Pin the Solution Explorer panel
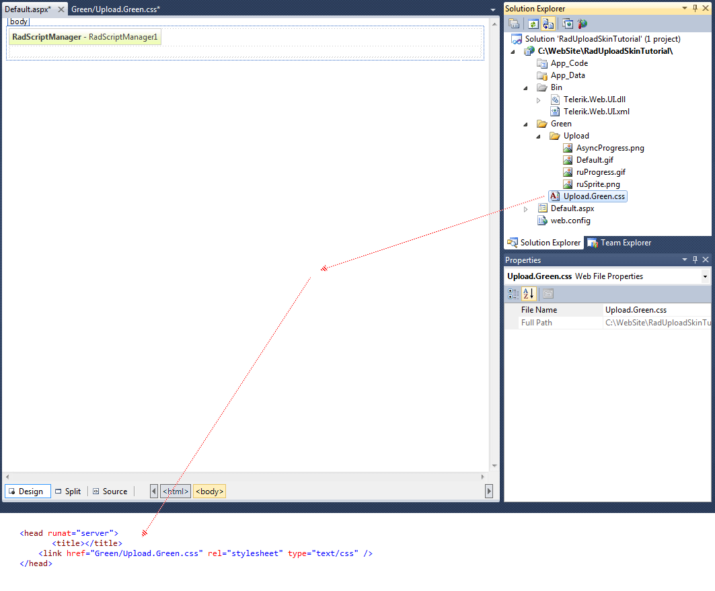715x591 pixels. tap(695, 8)
